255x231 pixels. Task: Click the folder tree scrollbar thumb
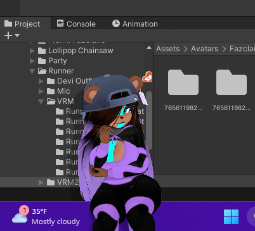[x=149, y=120]
